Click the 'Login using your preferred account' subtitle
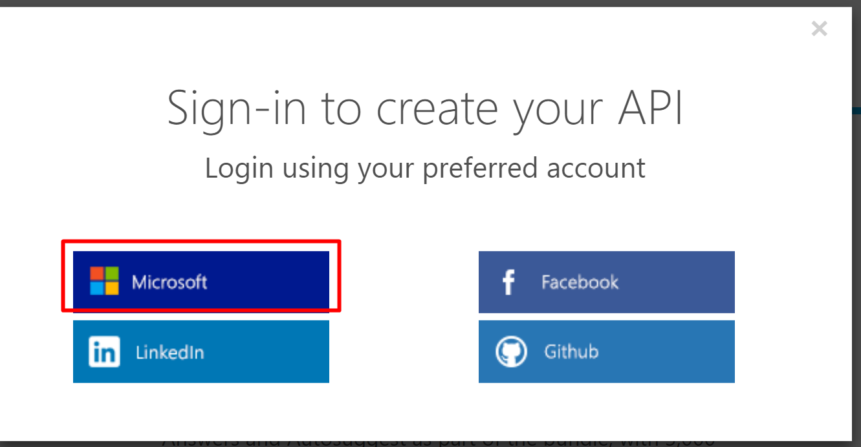Screen dimensions: 861x447 click(425, 168)
